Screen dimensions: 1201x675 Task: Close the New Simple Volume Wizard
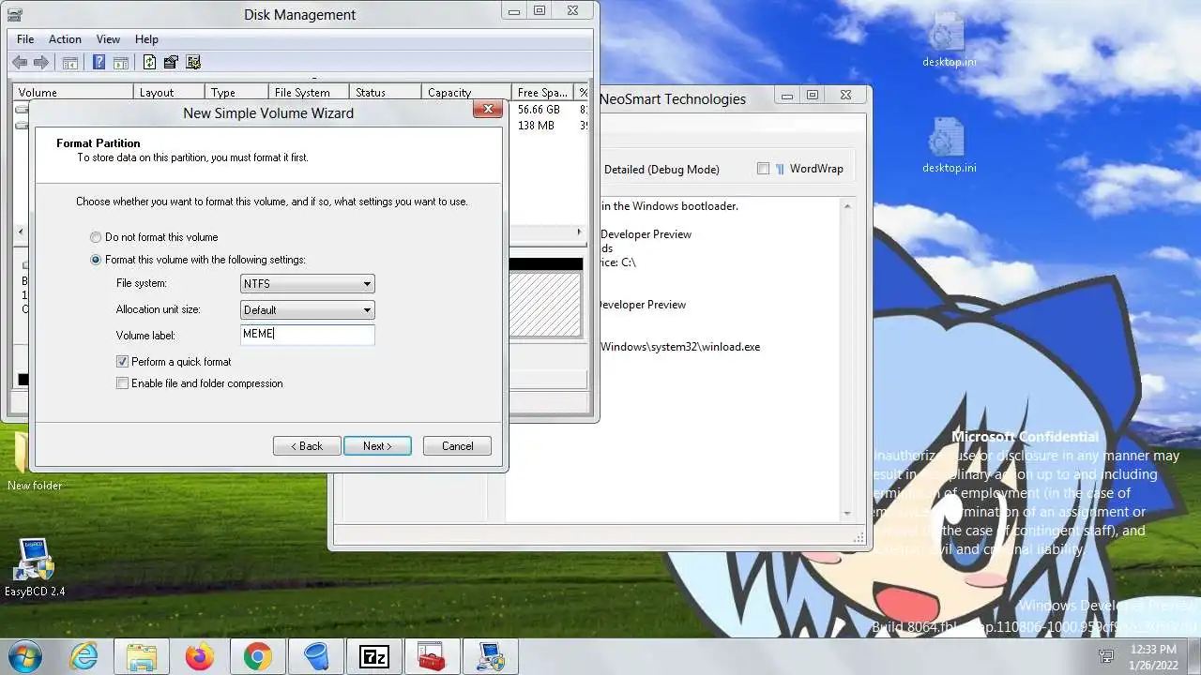[x=487, y=110]
